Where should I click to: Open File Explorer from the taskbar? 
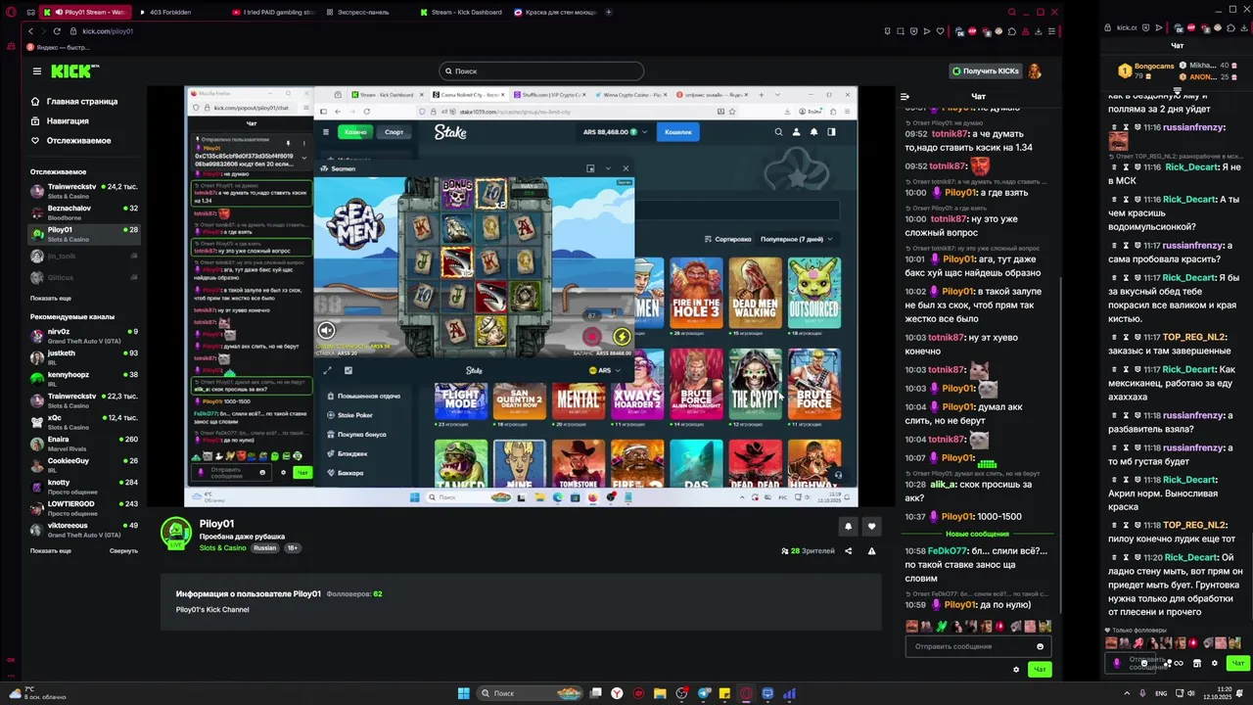click(660, 693)
